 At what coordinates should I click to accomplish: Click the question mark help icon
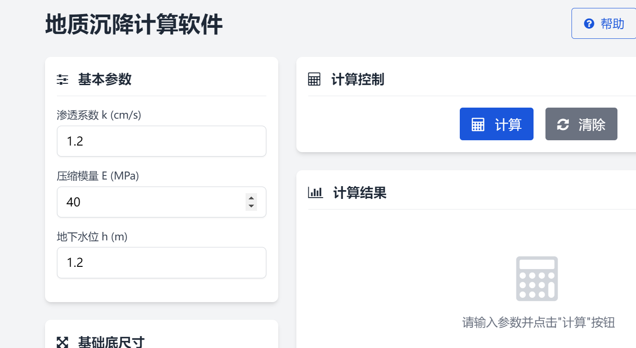point(589,24)
